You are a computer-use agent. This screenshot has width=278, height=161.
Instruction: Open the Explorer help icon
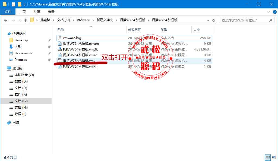275,12
